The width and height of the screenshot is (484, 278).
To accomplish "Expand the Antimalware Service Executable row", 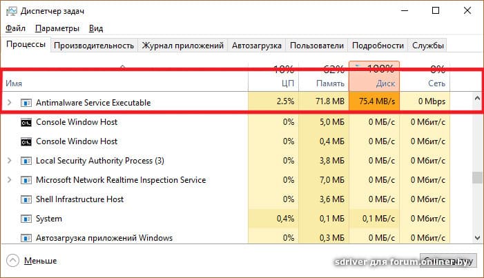I will 9,102.
